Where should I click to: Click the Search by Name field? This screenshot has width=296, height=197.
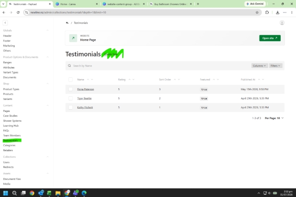pyautogui.click(x=160, y=66)
